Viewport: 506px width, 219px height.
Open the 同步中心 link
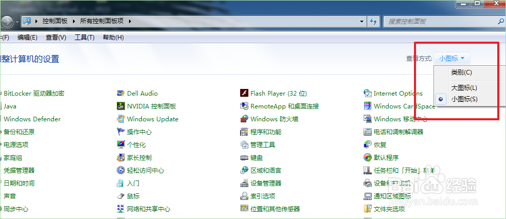[x=16, y=209]
